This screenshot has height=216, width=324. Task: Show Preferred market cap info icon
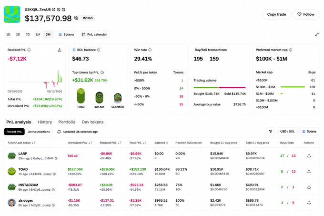[x=291, y=50]
